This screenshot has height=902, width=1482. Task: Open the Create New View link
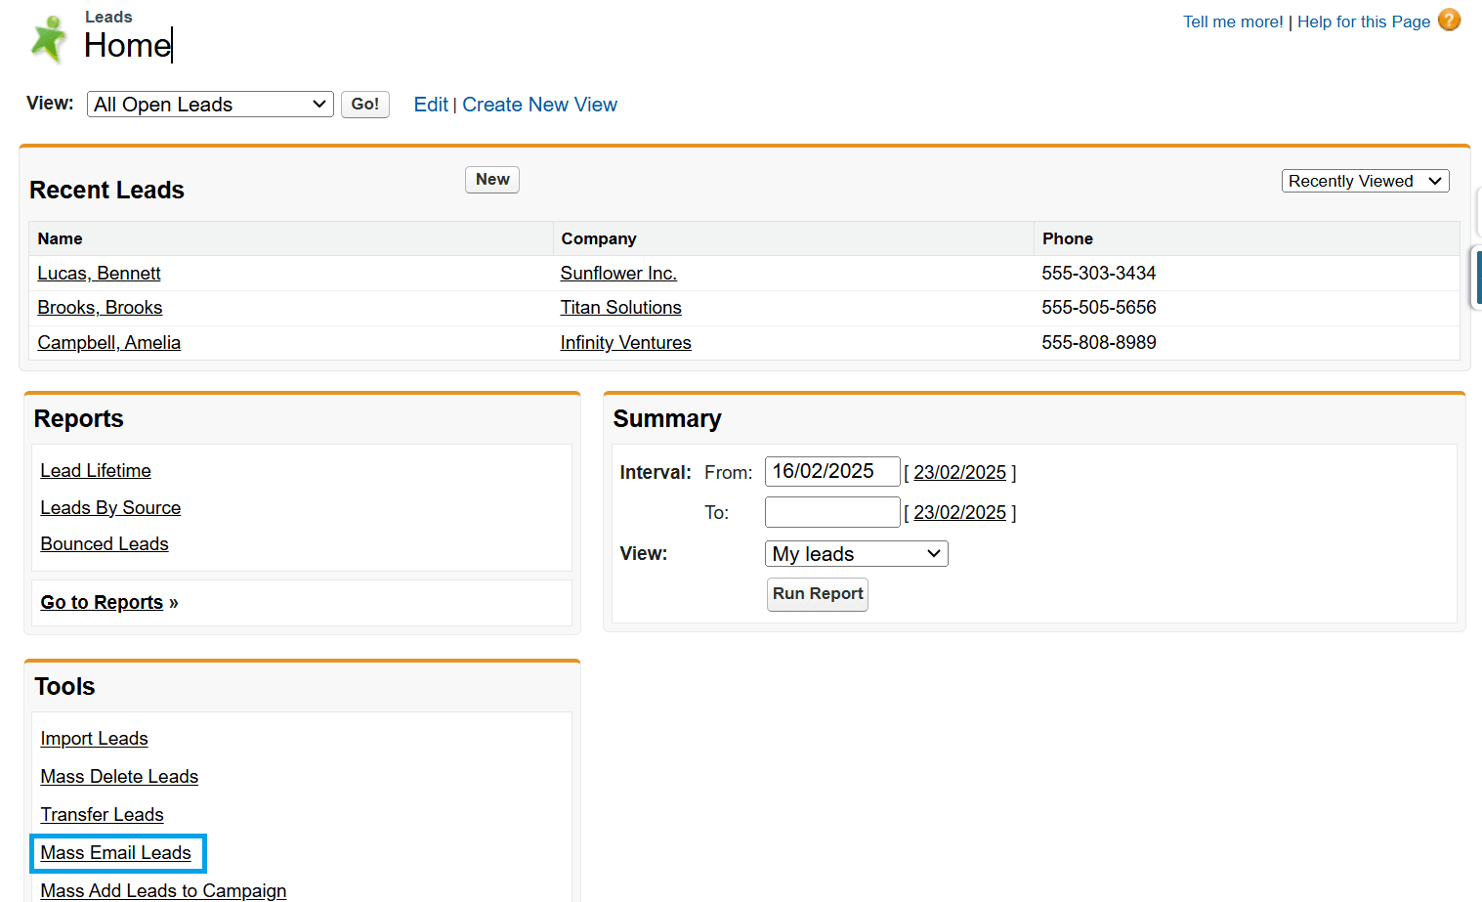click(539, 105)
